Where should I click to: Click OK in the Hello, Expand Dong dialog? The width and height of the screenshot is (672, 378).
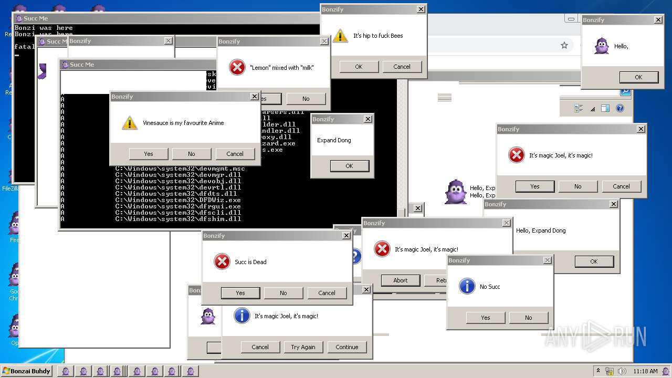click(x=594, y=261)
